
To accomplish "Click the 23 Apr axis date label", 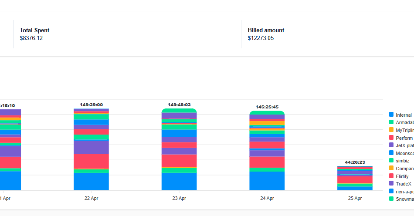I will click(x=179, y=198).
